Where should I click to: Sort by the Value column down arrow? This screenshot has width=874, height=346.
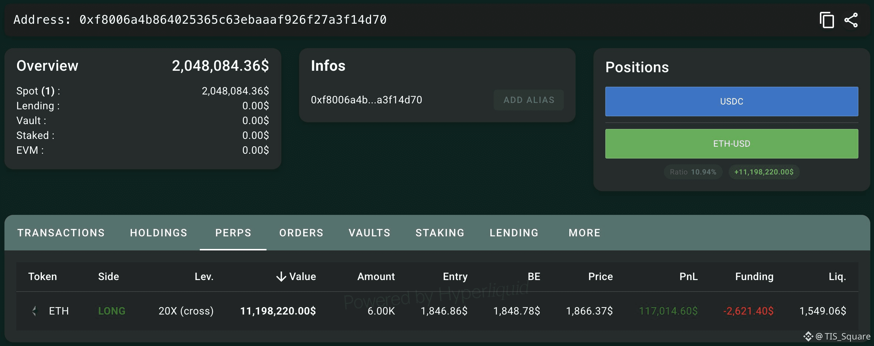[x=281, y=276]
